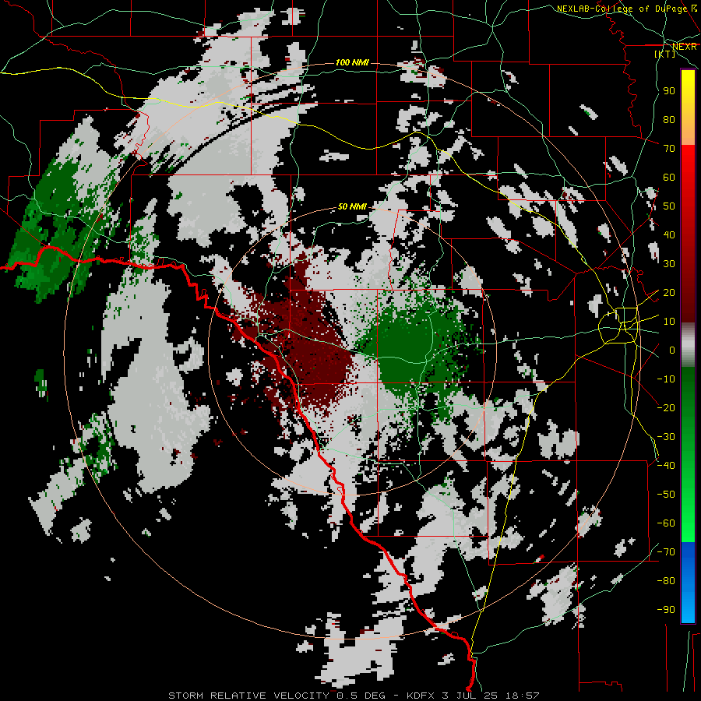Click the yellow highway loop on the map's right side
This screenshot has width=701, height=701.
click(618, 326)
